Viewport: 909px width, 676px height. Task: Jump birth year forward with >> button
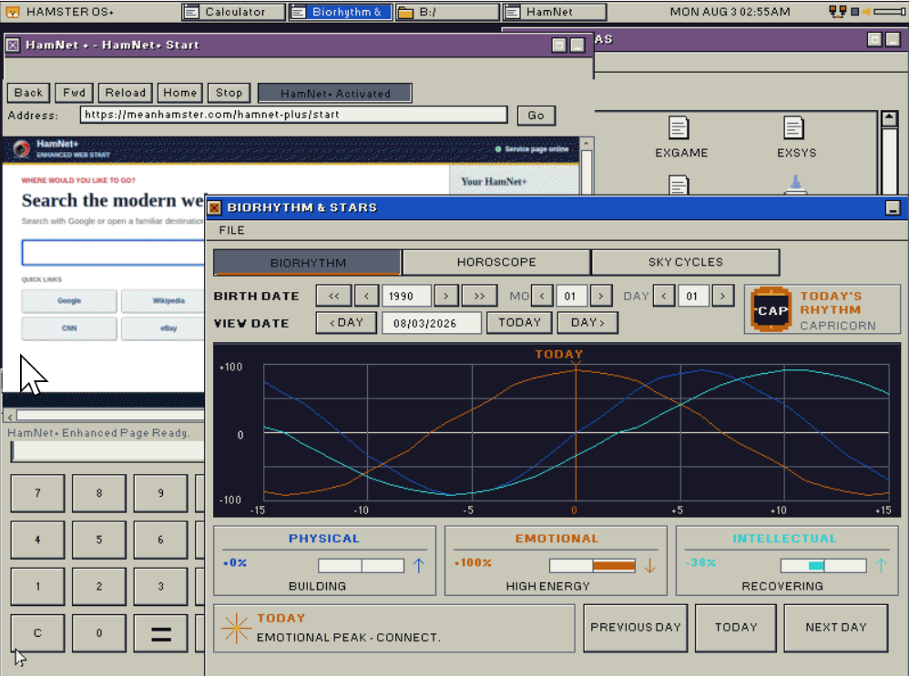point(479,296)
